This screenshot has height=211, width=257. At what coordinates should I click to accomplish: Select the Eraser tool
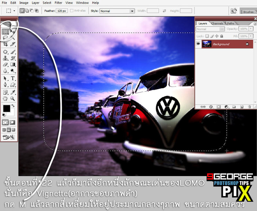[5, 64]
